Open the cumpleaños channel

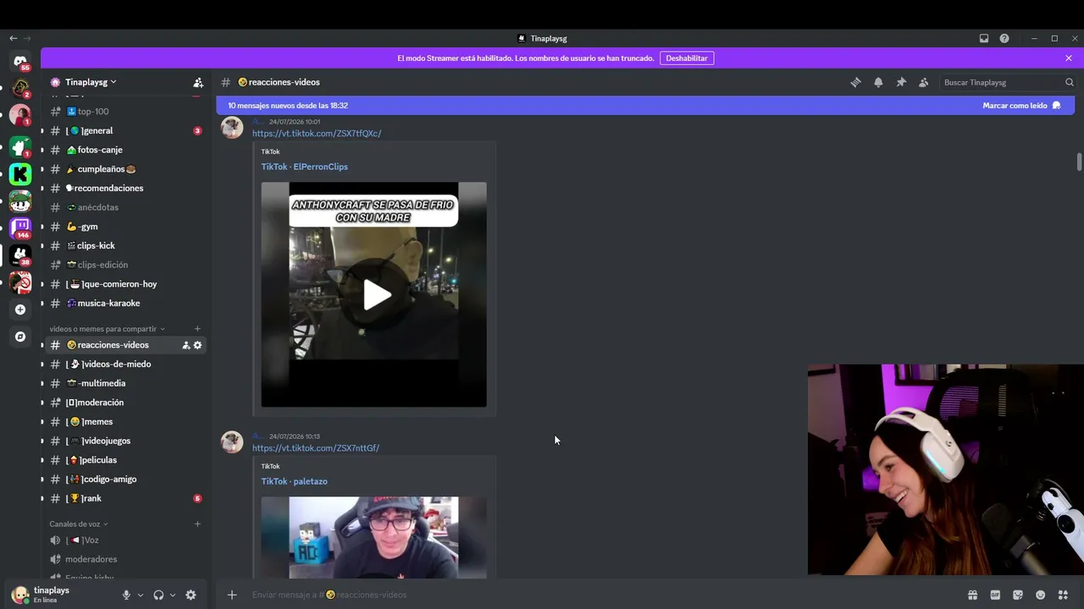pyautogui.click(x=125, y=169)
